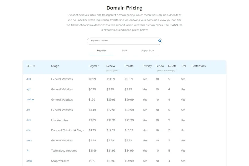Open the .shop domain link
249x166 pixels.
pos(29,161)
